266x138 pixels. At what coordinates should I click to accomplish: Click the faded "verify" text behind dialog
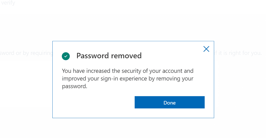(8, 3)
